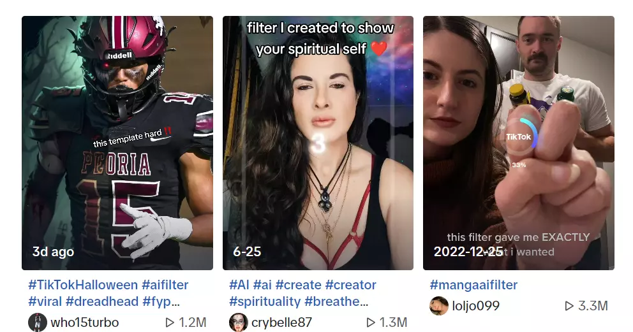Screen dimensions: 633x332
Task: Open who15turbo's profile avatar
Action: click(x=38, y=322)
